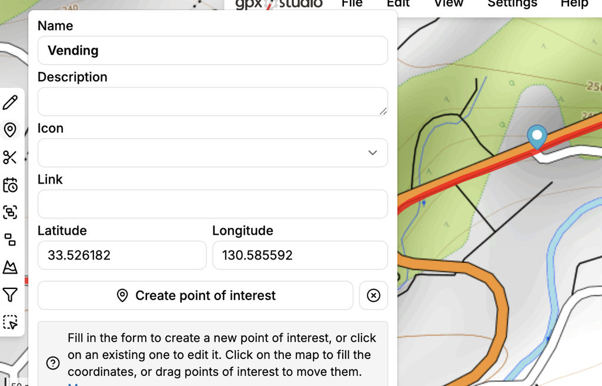Open the mountain elevation request tool
This screenshot has width=602, height=386.
(x=10, y=267)
